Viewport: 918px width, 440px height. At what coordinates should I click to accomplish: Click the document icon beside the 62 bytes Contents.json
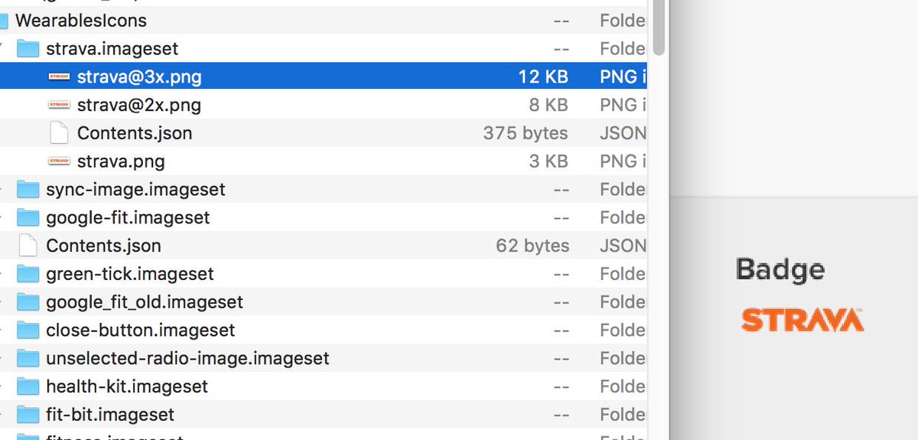[x=28, y=246]
